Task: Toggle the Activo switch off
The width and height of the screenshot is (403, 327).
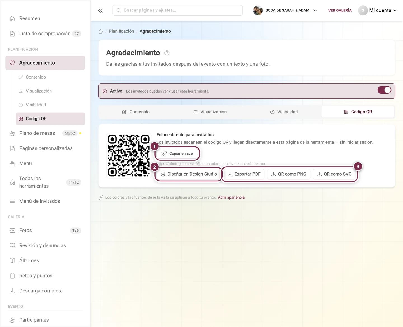Action: [384, 90]
